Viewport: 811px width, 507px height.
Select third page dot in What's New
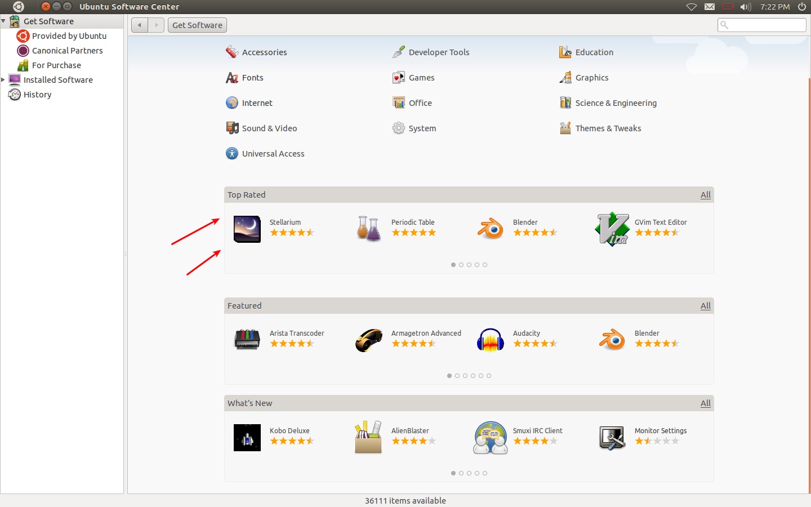coord(469,473)
